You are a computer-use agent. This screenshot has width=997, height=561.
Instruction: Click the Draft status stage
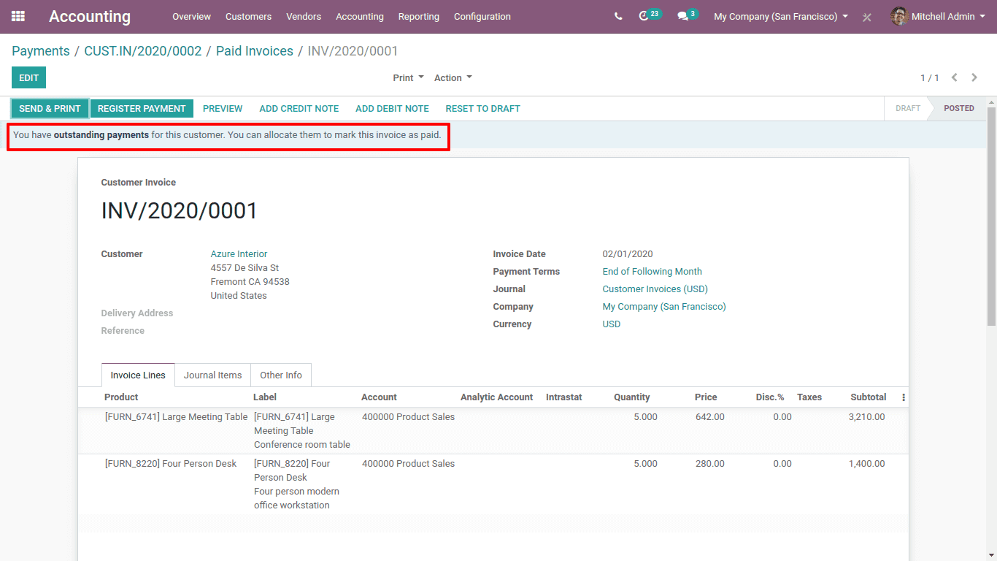tap(908, 108)
